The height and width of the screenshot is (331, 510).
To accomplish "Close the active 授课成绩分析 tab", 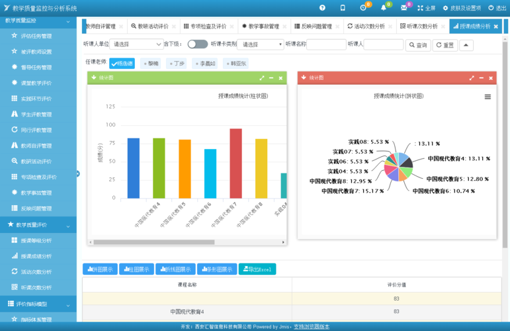I will pyautogui.click(x=495, y=26).
